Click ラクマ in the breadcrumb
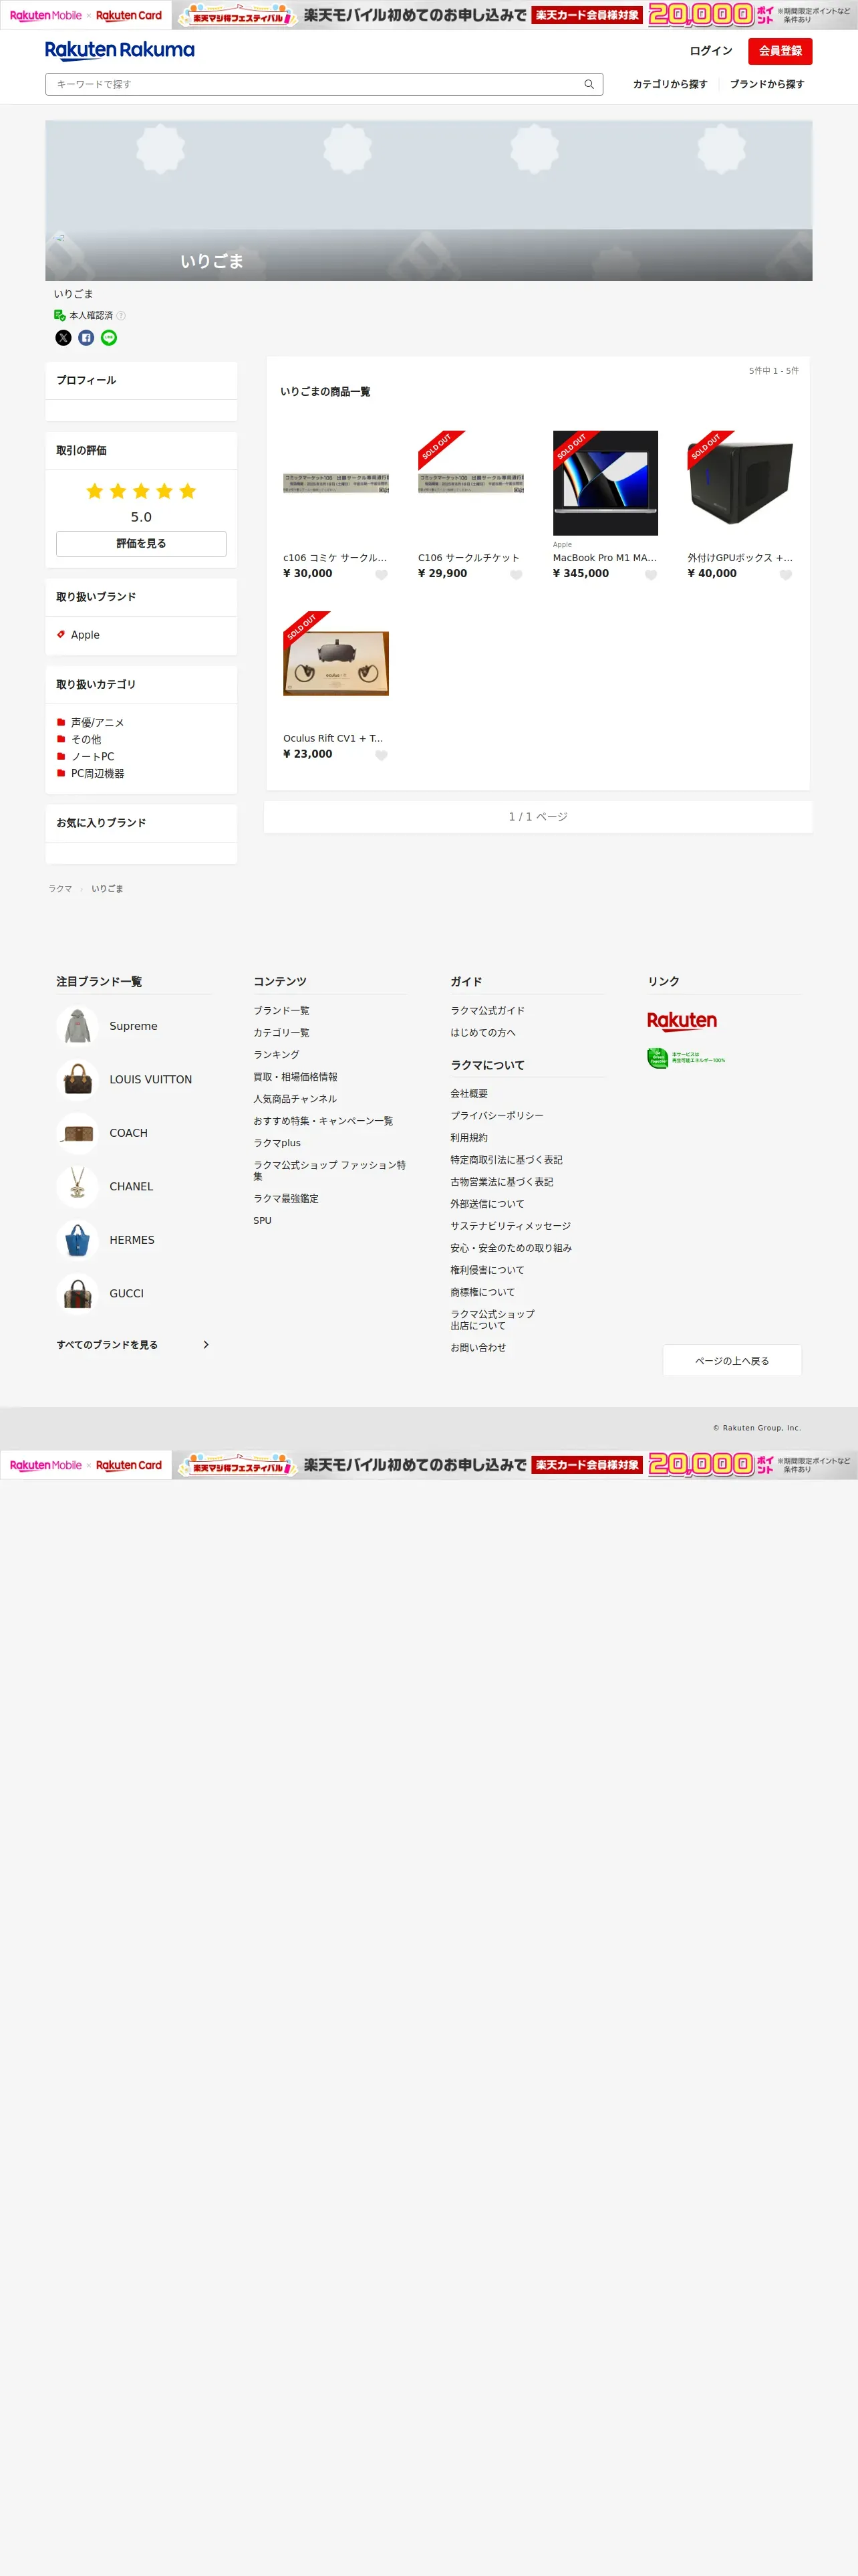This screenshot has height=2576, width=858. pos(60,889)
